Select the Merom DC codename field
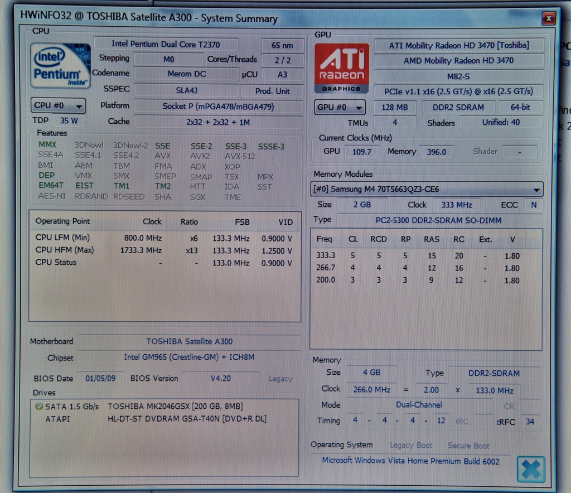Image resolution: width=571 pixels, height=493 pixels. click(x=186, y=74)
